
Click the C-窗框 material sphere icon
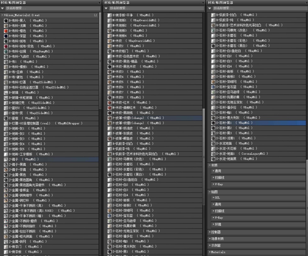(x=6, y=118)
